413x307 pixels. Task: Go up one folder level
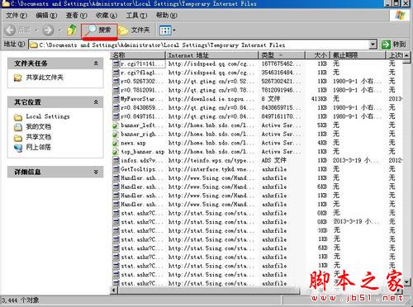[x=72, y=30]
